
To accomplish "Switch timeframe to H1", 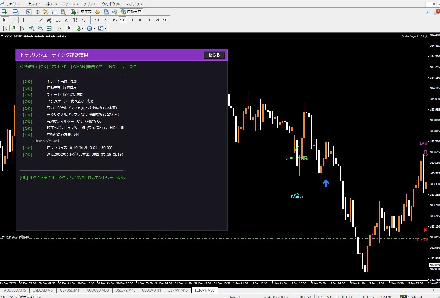I will tap(131, 20).
